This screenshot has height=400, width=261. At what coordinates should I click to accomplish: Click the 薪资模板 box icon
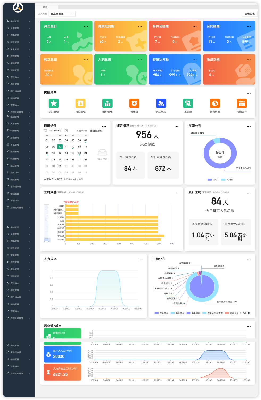click(x=215, y=103)
